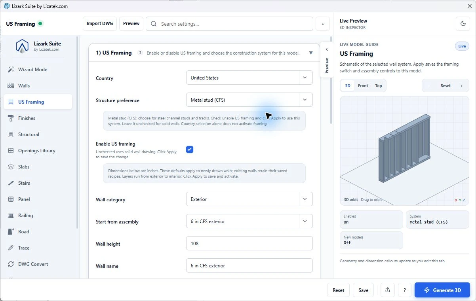Click the X Y Z axis indicator

click(x=460, y=200)
